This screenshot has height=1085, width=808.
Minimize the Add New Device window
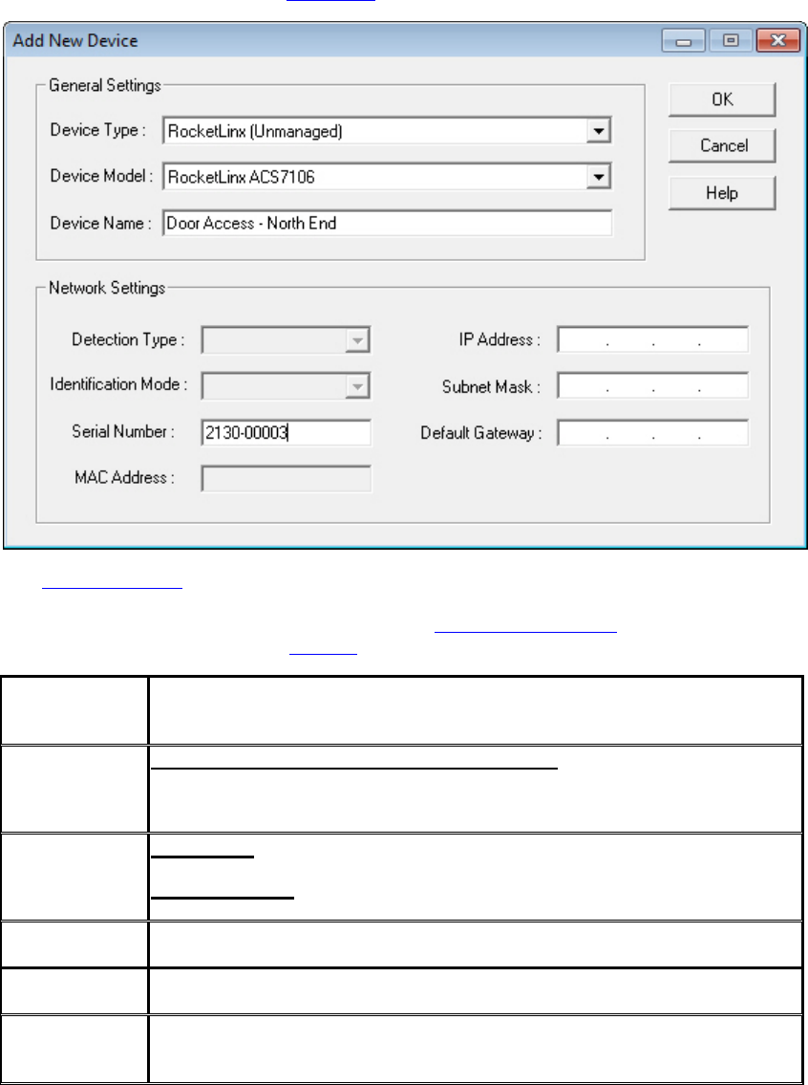(684, 41)
